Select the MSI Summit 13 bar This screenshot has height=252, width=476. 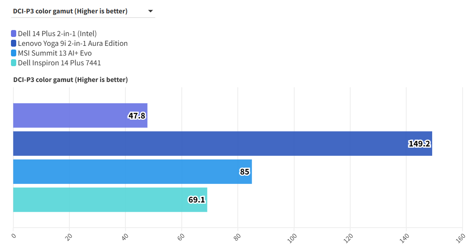tap(122, 172)
